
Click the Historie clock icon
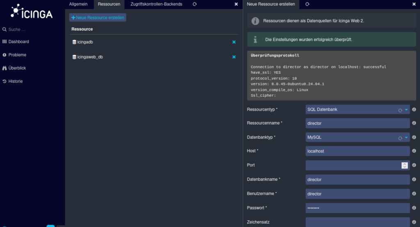tap(4, 81)
